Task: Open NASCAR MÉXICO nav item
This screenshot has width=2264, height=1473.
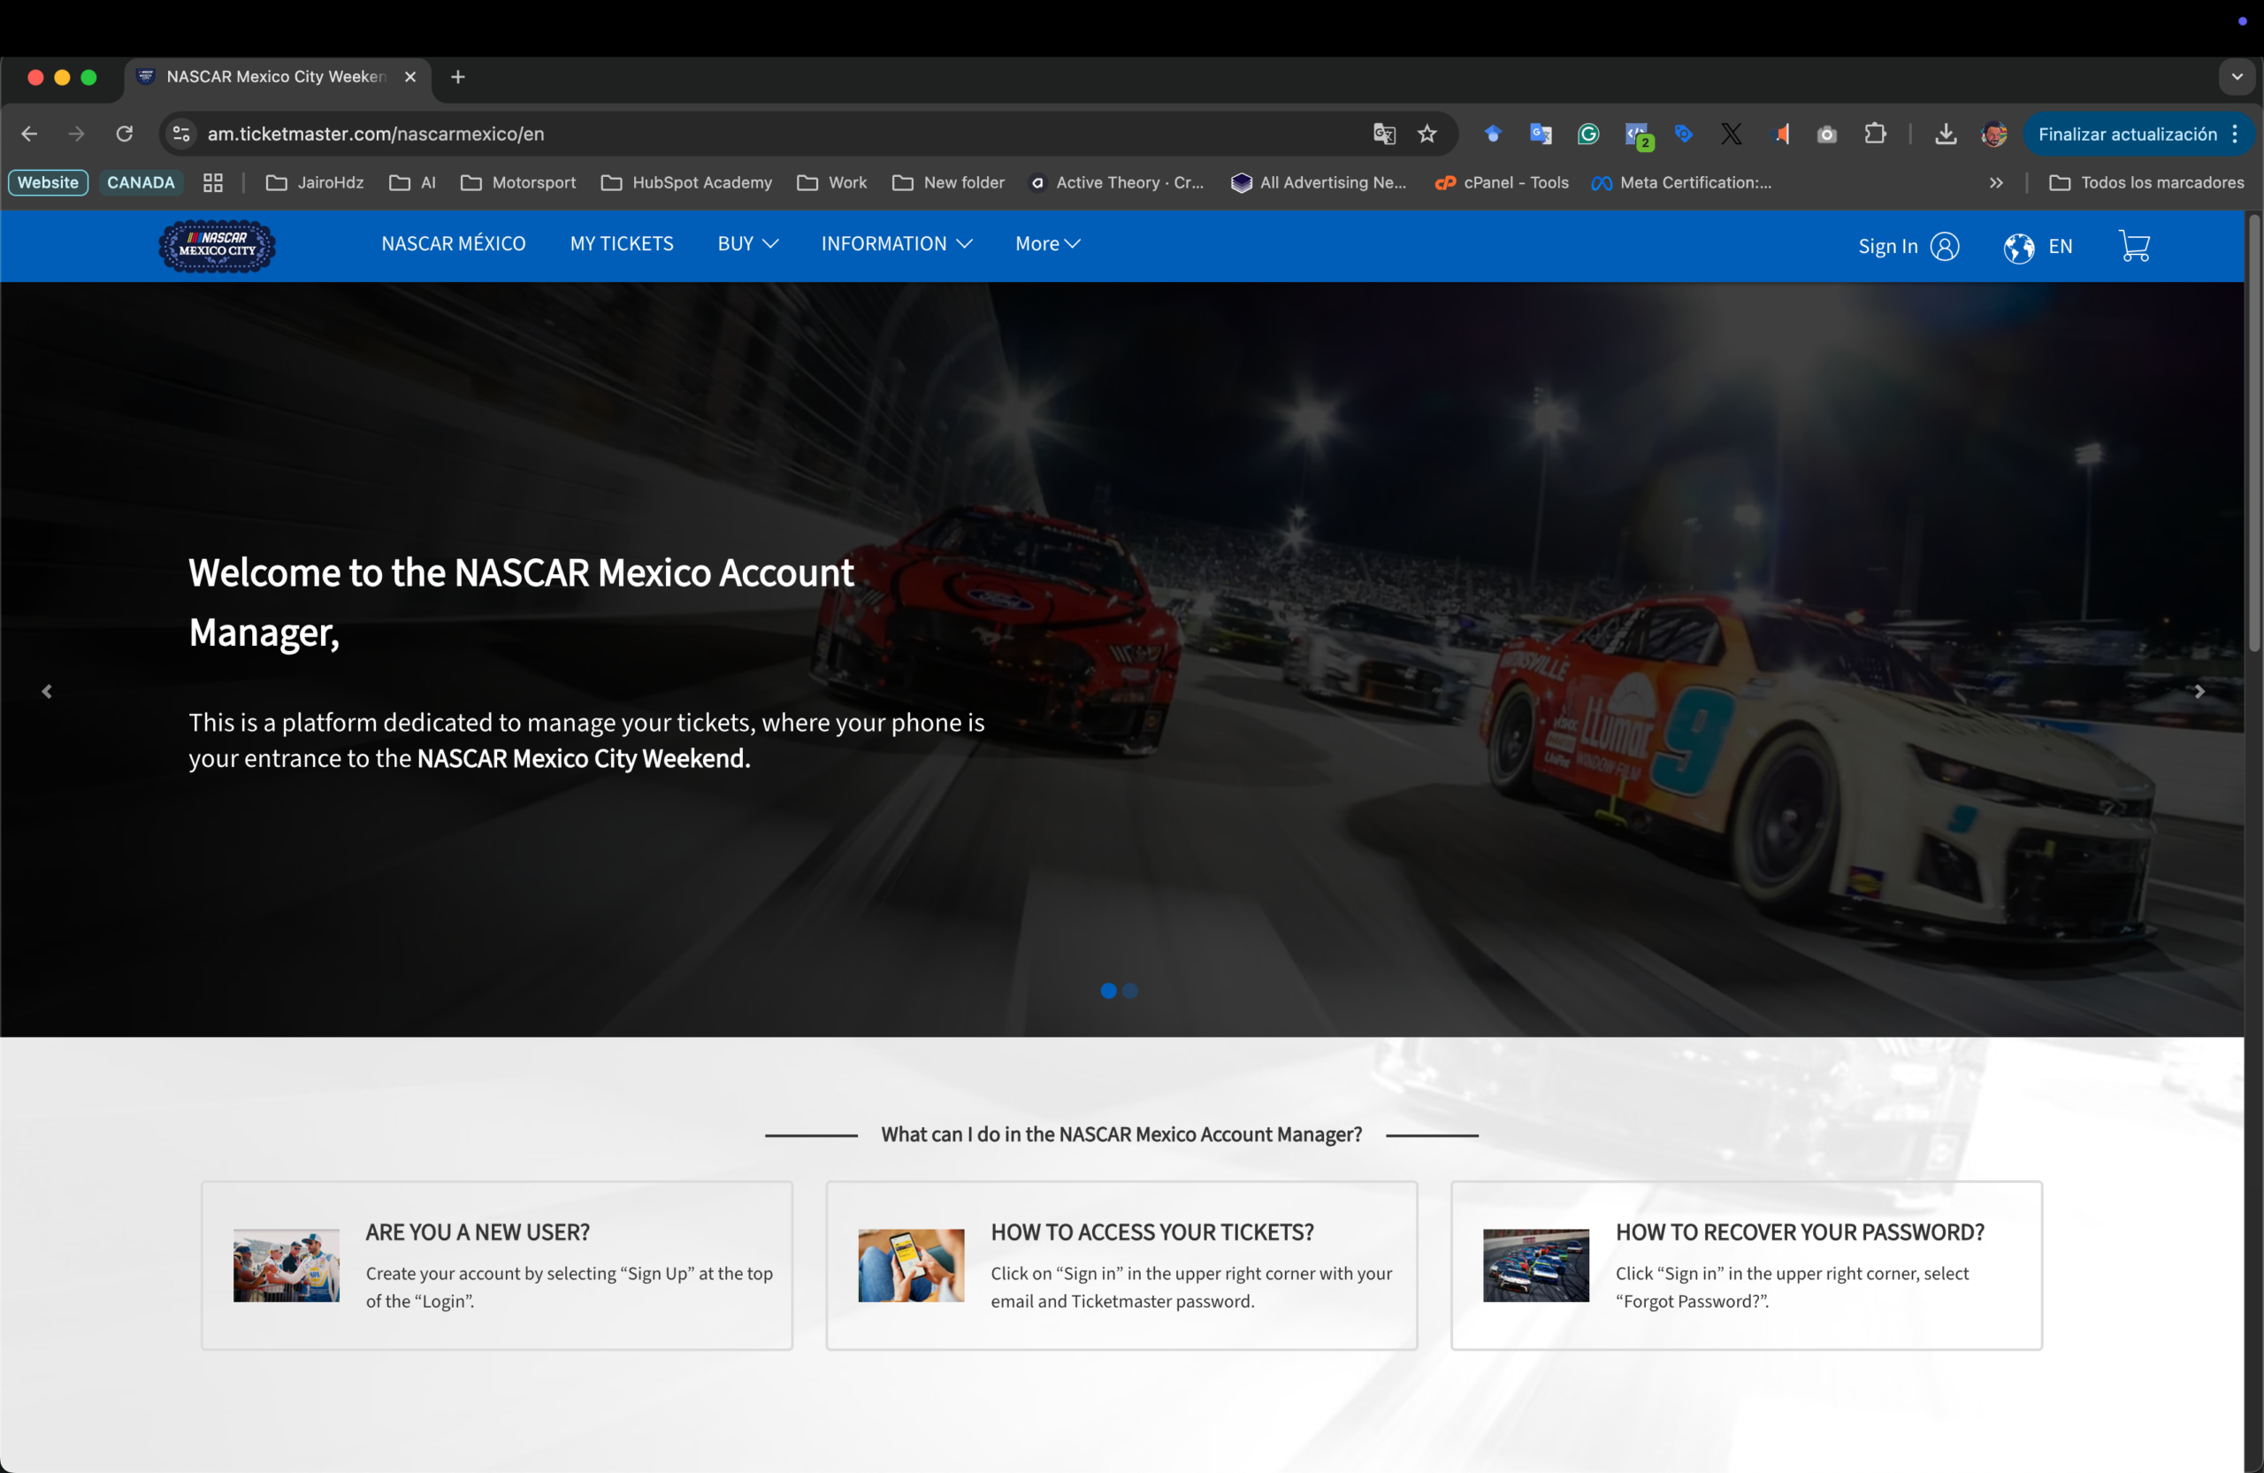Action: pyautogui.click(x=453, y=243)
